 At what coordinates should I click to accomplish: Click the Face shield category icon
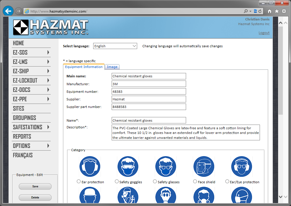point(204,167)
